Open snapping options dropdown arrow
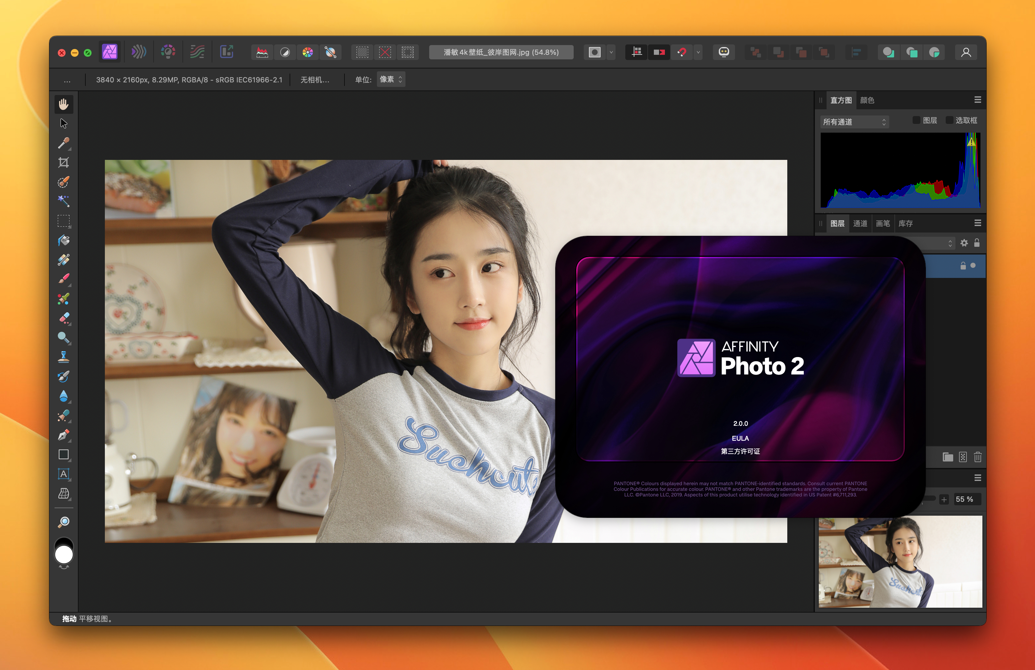This screenshot has height=670, width=1035. point(698,53)
